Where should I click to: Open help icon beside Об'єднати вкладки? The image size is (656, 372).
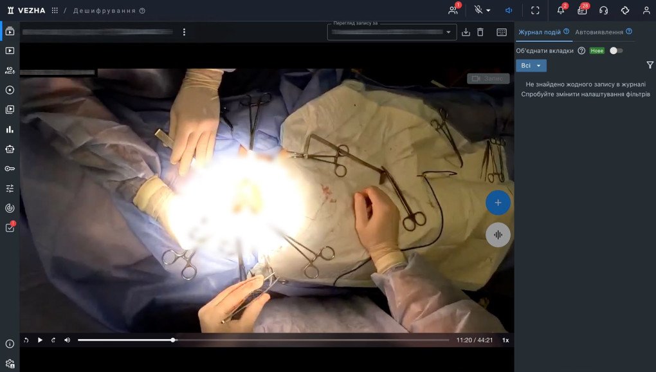click(x=581, y=51)
